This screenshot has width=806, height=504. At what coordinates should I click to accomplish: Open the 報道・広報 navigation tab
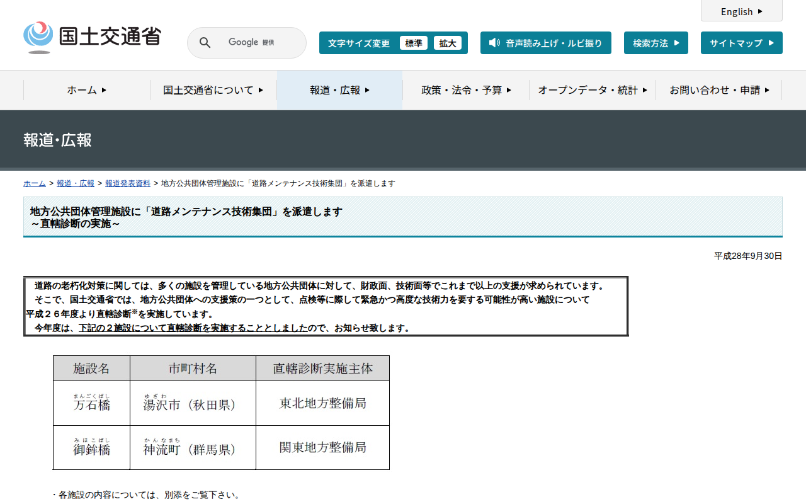click(x=339, y=90)
